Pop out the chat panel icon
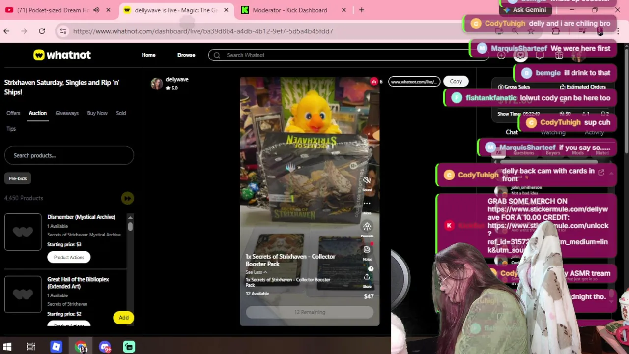The width and height of the screenshot is (629, 354). (601, 172)
